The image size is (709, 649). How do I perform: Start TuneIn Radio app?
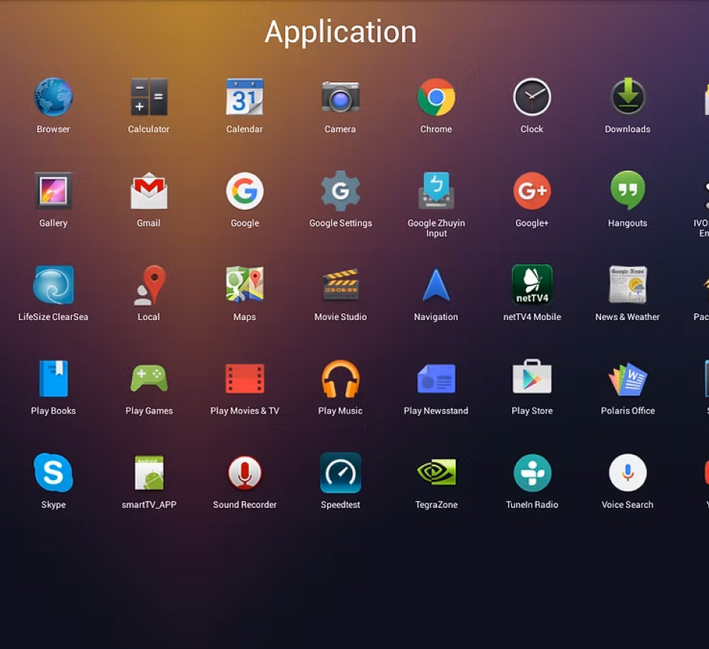[532, 473]
